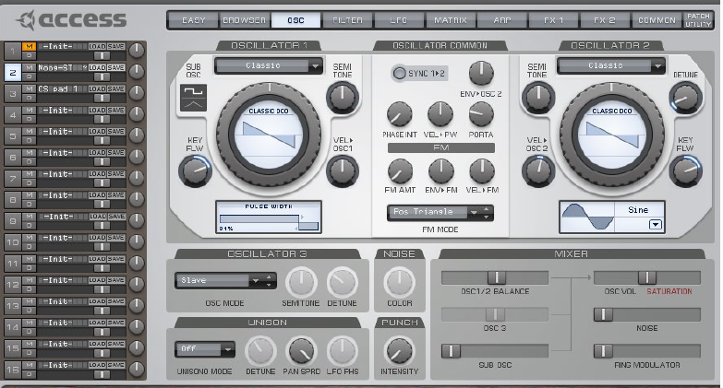The width and height of the screenshot is (723, 388).
Task: Open Oscillator 1 Classic type dropdown
Action: point(269,65)
